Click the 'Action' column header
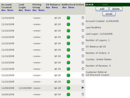 pyautogui.click(x=80, y=5)
